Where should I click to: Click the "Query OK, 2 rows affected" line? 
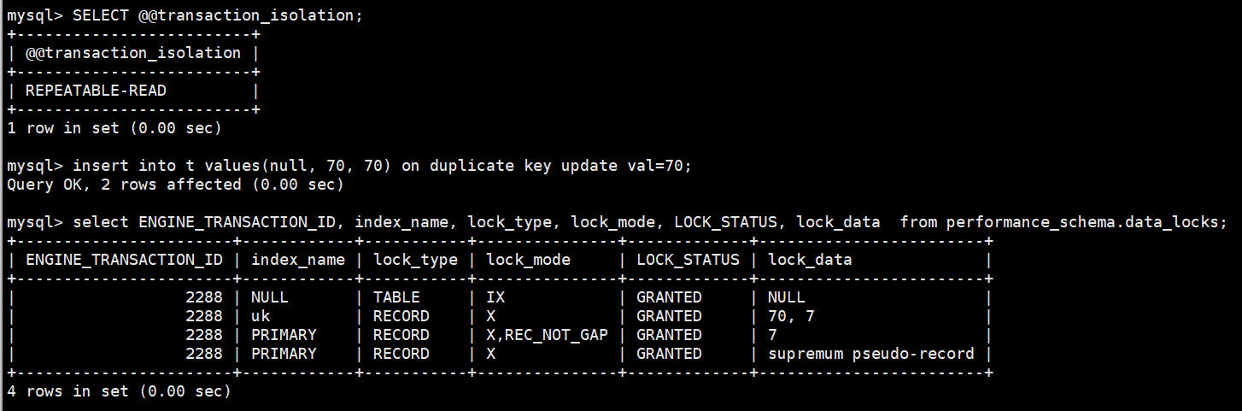[x=175, y=185]
